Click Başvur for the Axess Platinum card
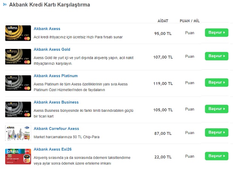 click(216, 82)
